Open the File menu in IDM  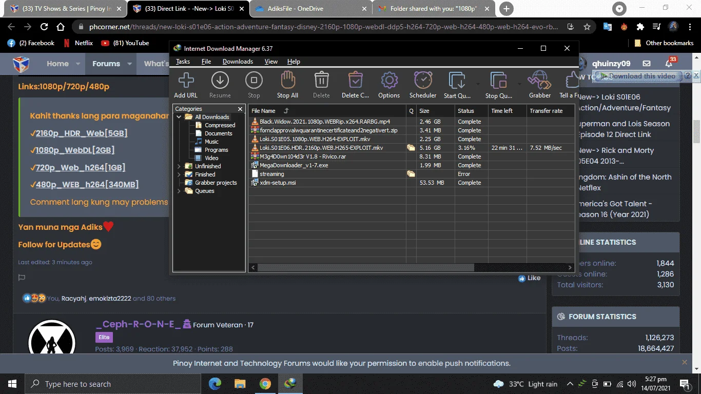pyautogui.click(x=206, y=62)
